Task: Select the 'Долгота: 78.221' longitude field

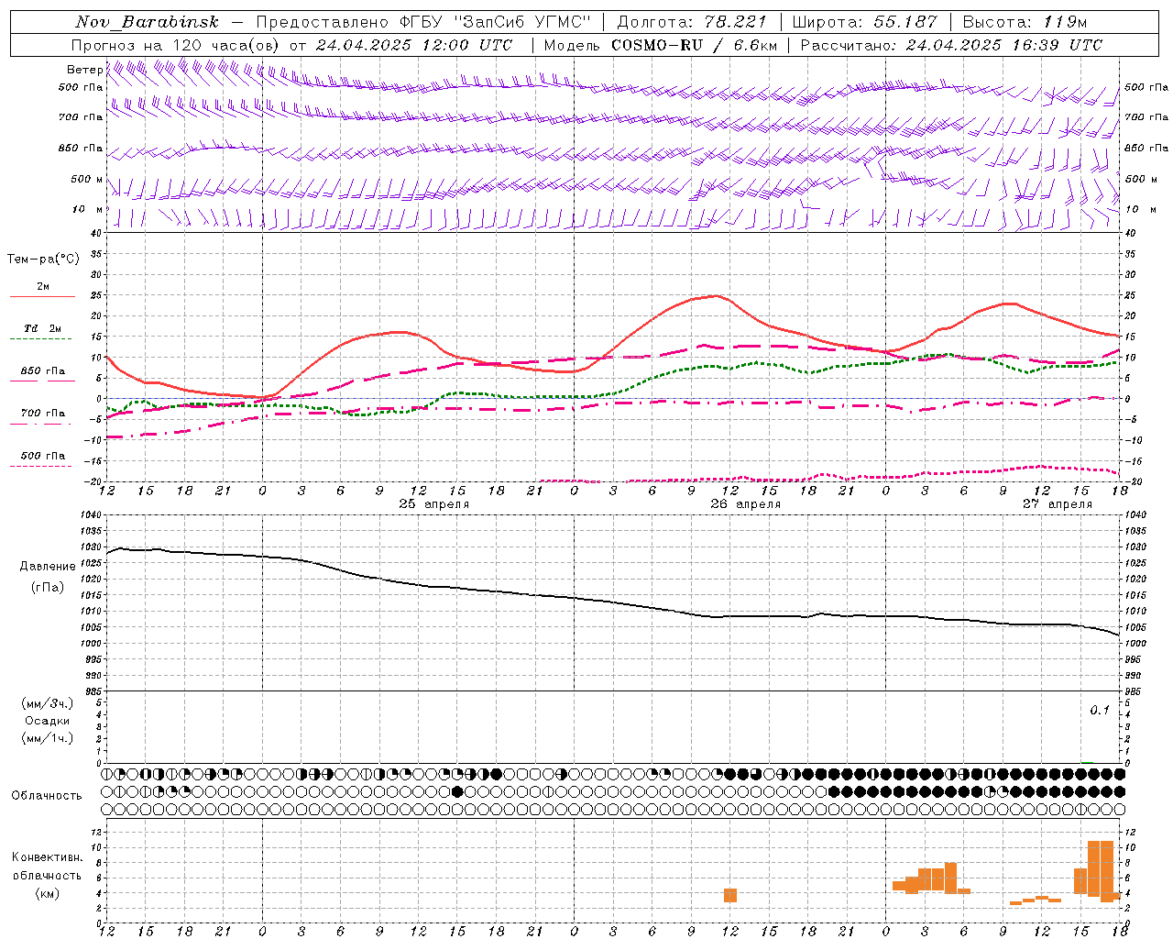Action: 692,22
